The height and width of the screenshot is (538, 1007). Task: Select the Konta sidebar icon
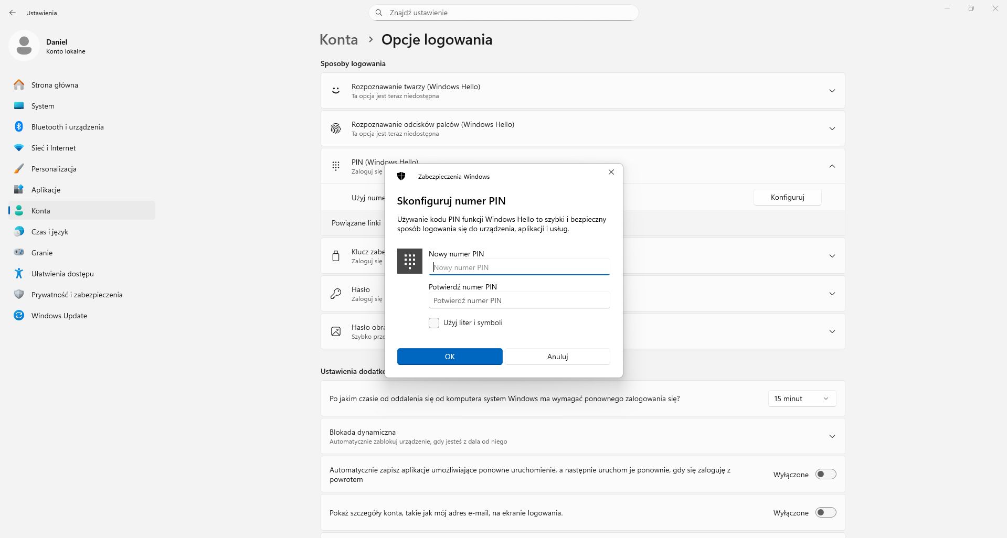coord(19,211)
